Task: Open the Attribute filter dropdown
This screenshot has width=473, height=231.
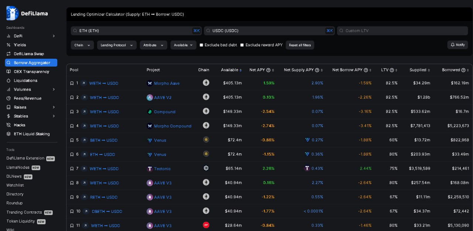Action: pyautogui.click(x=153, y=45)
